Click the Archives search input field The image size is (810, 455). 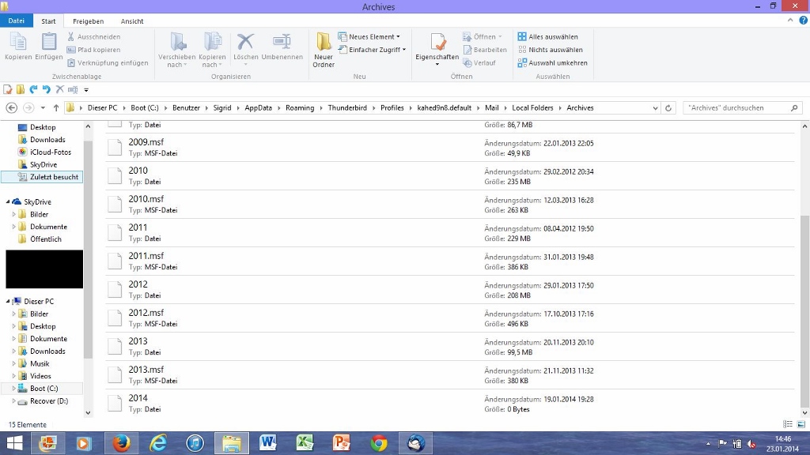click(x=736, y=108)
